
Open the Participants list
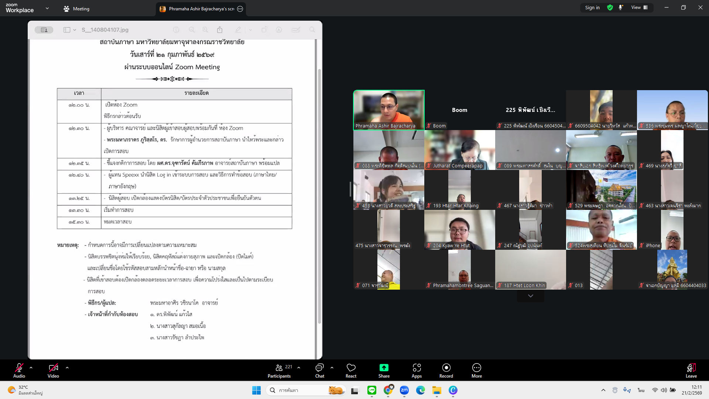click(x=279, y=368)
